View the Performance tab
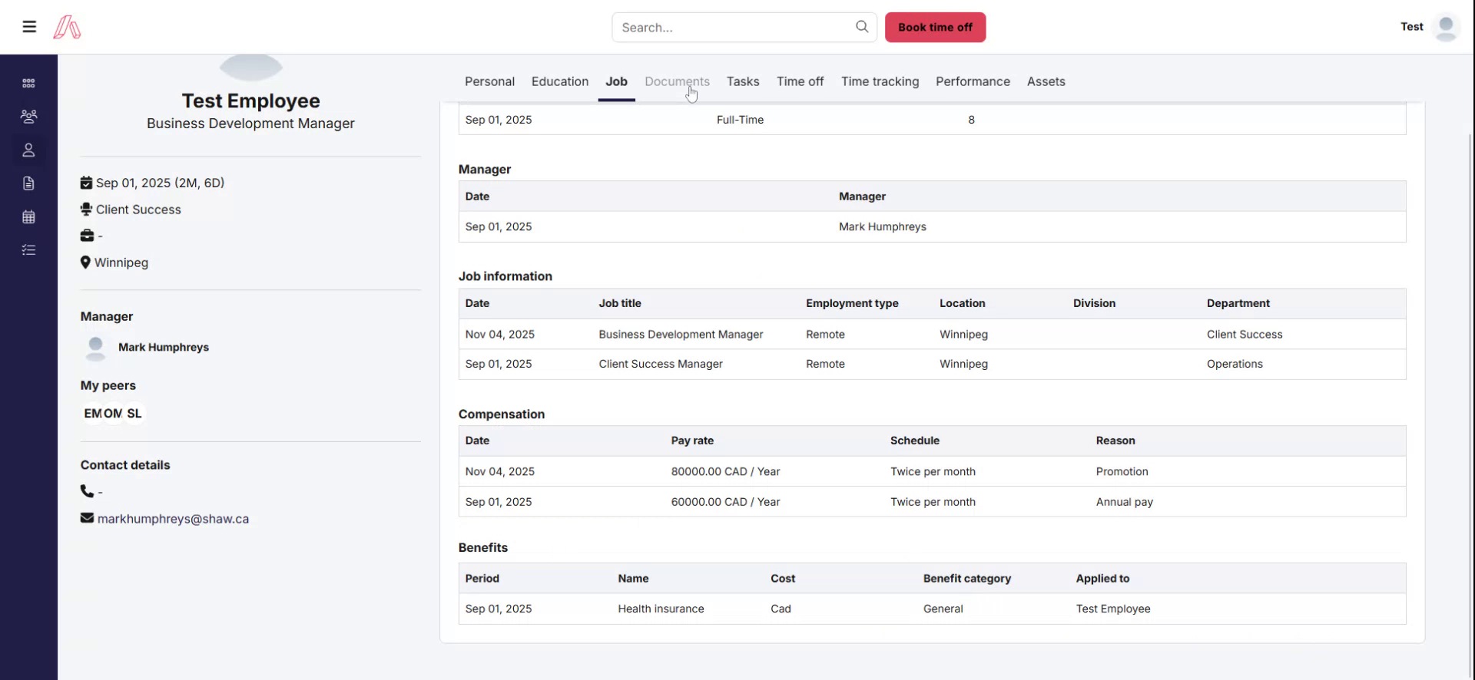 tap(973, 81)
